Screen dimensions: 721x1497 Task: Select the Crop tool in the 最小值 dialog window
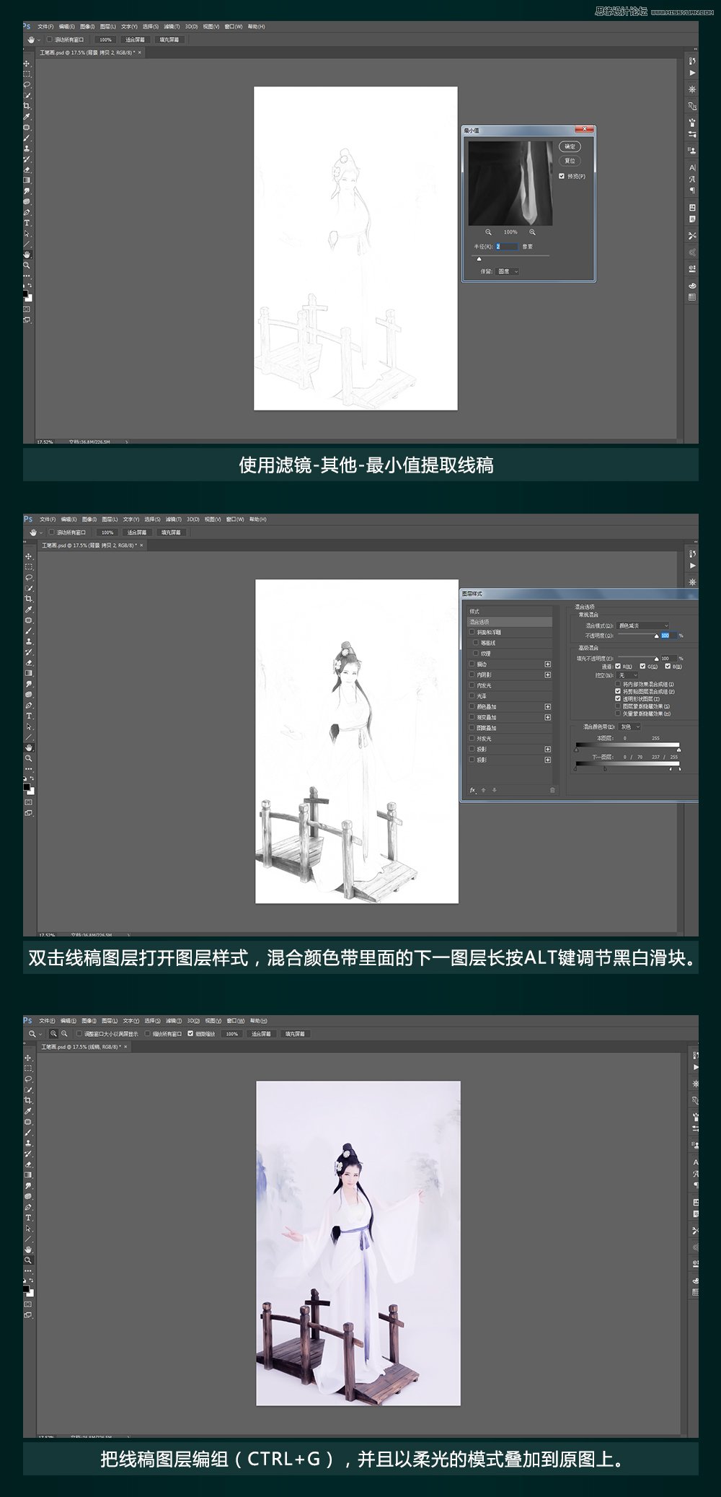(27, 106)
